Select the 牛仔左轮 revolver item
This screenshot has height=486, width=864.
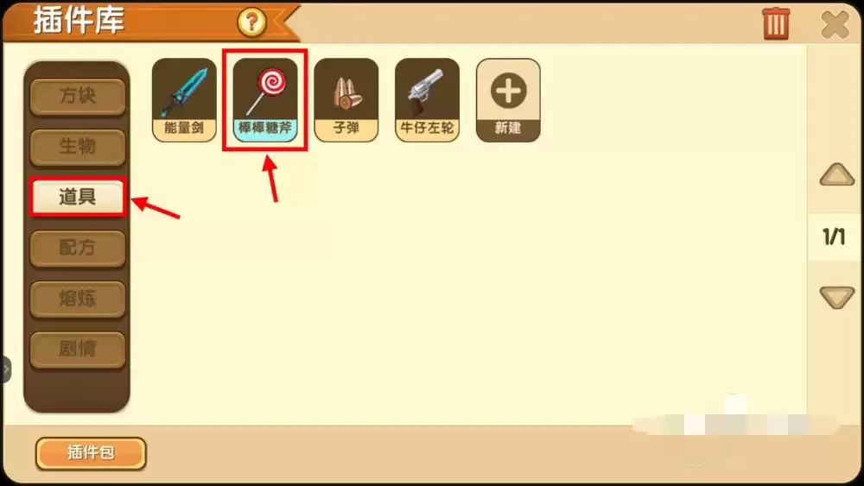(427, 100)
